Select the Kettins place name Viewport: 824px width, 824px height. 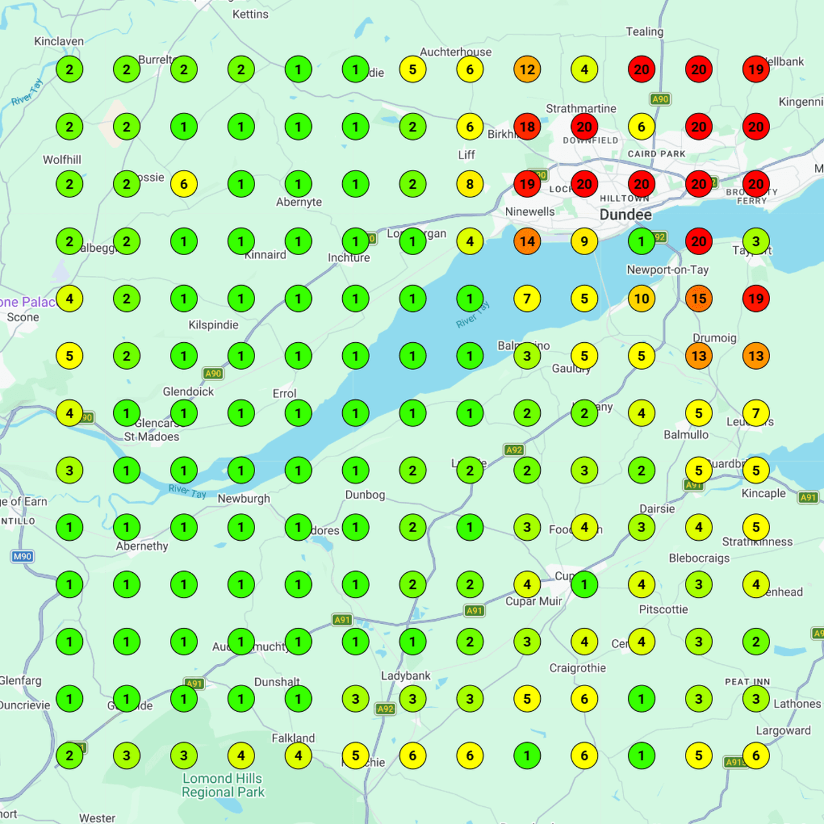pos(250,14)
